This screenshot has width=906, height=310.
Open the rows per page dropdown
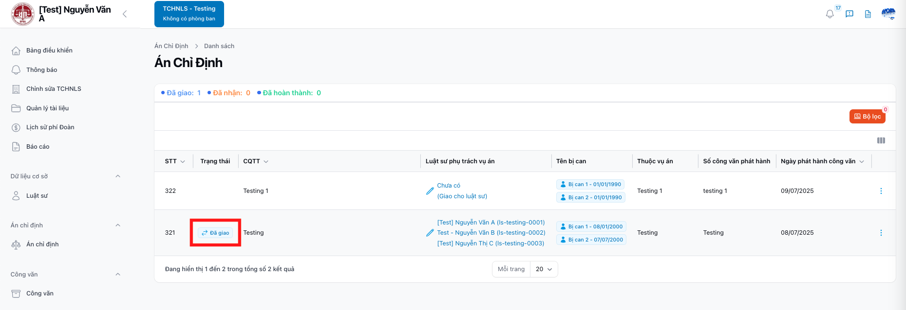click(x=544, y=269)
